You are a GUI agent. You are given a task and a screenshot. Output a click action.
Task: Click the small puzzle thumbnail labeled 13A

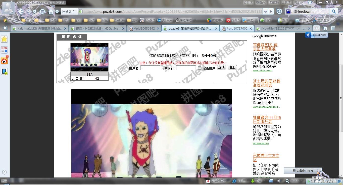[x=89, y=57]
